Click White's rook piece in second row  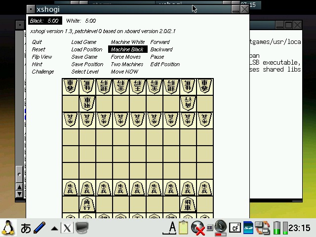[87, 103]
